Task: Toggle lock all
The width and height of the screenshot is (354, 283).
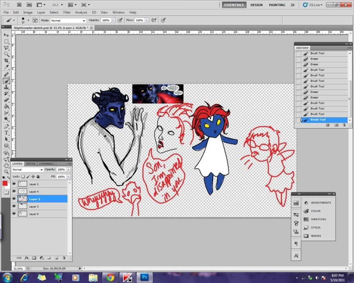Action: [38, 177]
